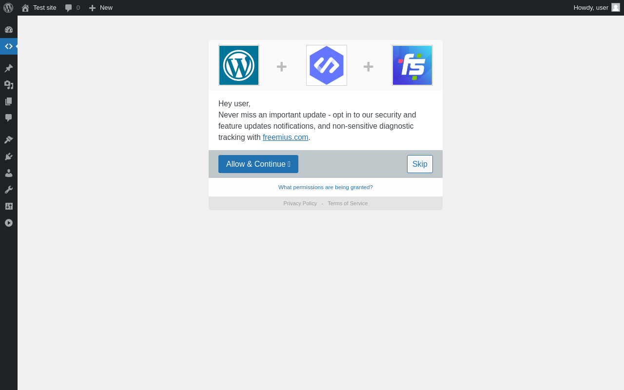
Task: Open the Privacy Policy link
Action: pyautogui.click(x=300, y=203)
